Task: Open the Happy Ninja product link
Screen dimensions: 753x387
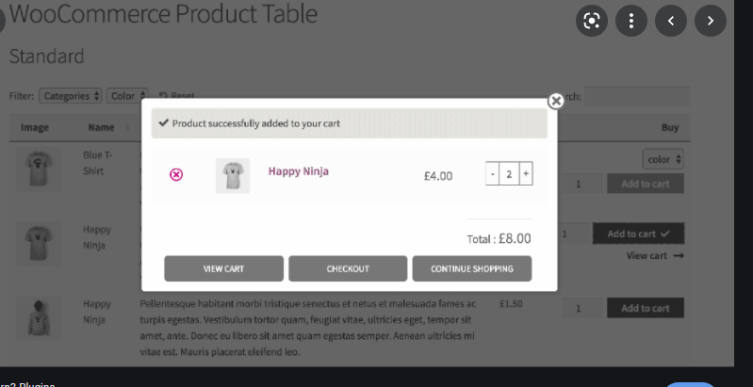Action: tap(298, 171)
